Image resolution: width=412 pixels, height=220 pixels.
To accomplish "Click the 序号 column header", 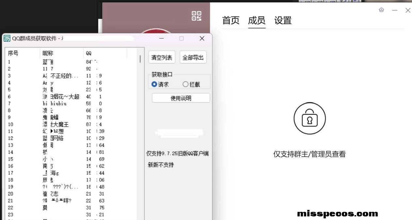I will [x=23, y=53].
